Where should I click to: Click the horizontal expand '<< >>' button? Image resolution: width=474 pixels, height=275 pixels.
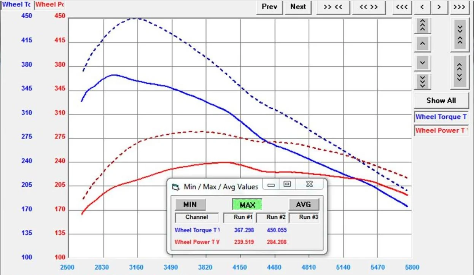click(369, 7)
